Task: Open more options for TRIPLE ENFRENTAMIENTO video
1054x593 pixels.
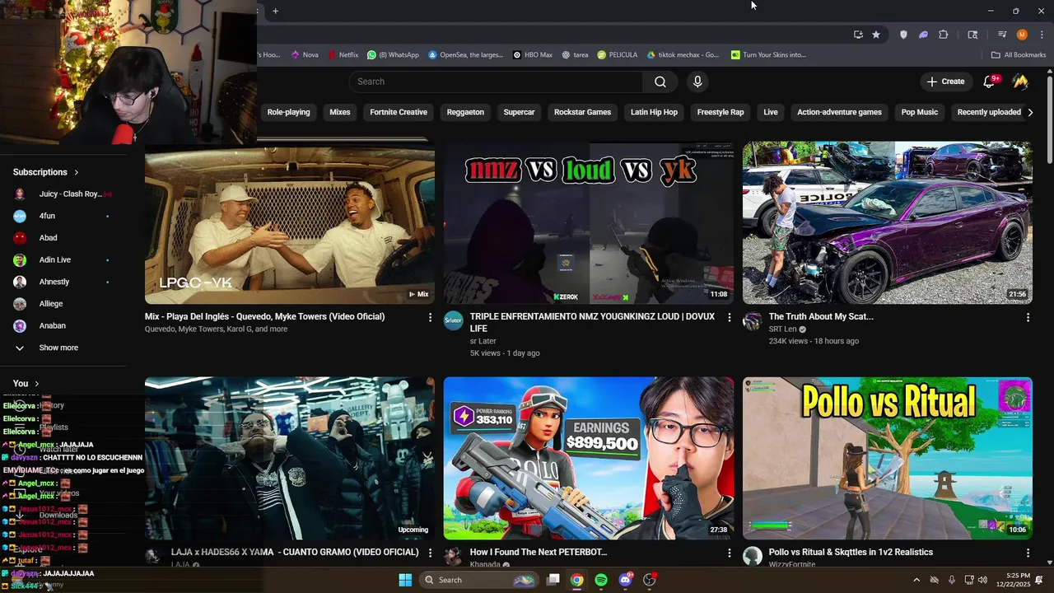Action: (x=729, y=317)
